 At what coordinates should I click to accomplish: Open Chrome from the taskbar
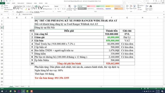click(15, 91)
